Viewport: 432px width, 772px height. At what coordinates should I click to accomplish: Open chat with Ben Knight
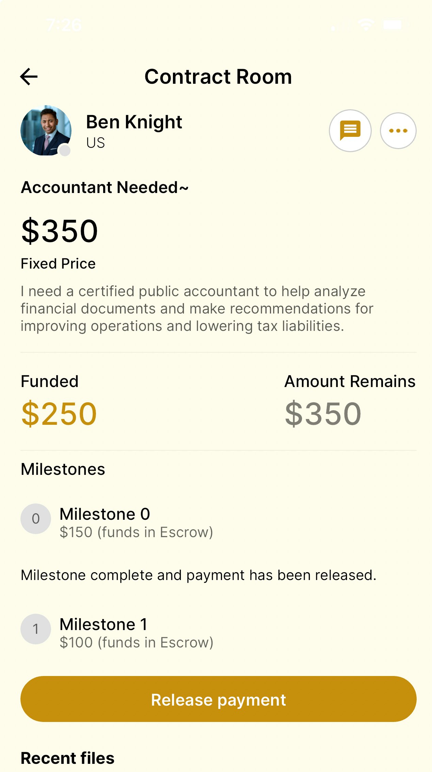pos(350,131)
